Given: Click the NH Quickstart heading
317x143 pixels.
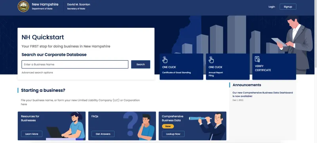Looking at the screenshot, I should (x=43, y=37).
